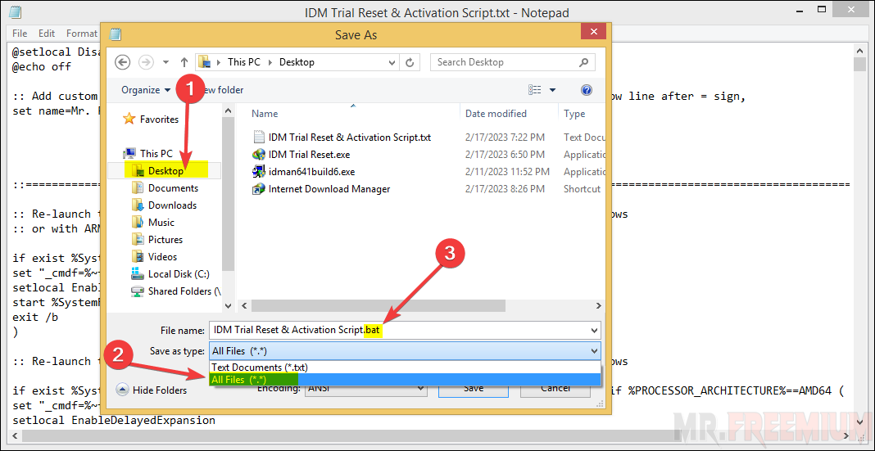Click the Up one level arrow
The height and width of the screenshot is (451, 875).
(184, 62)
